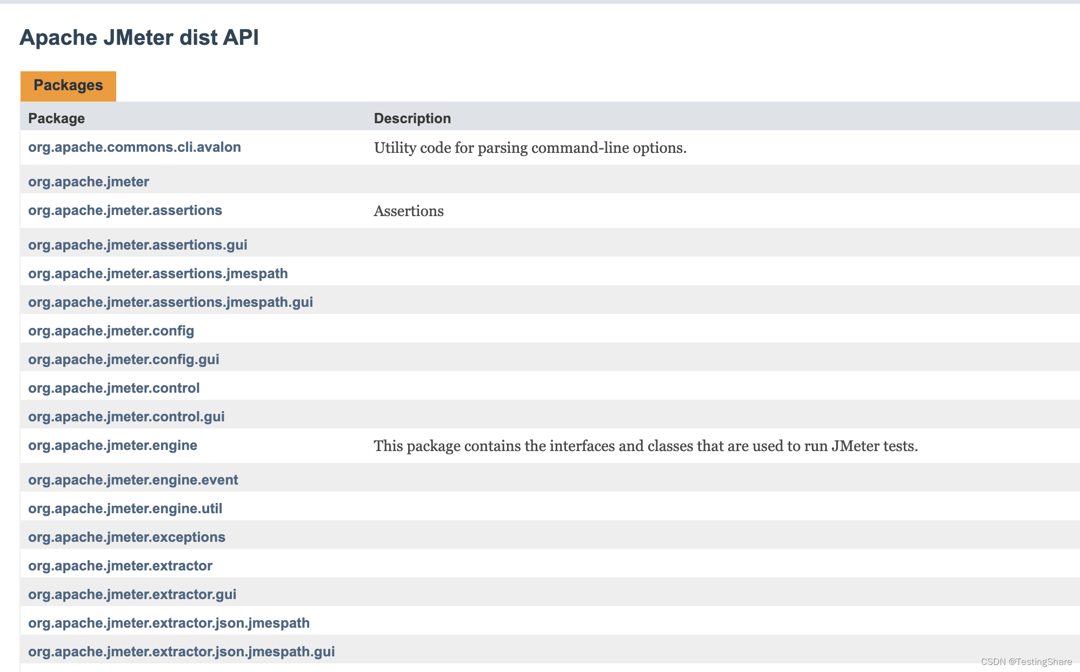Click the JMeter tests engine description text
This screenshot has height=672, width=1080.
(646, 446)
